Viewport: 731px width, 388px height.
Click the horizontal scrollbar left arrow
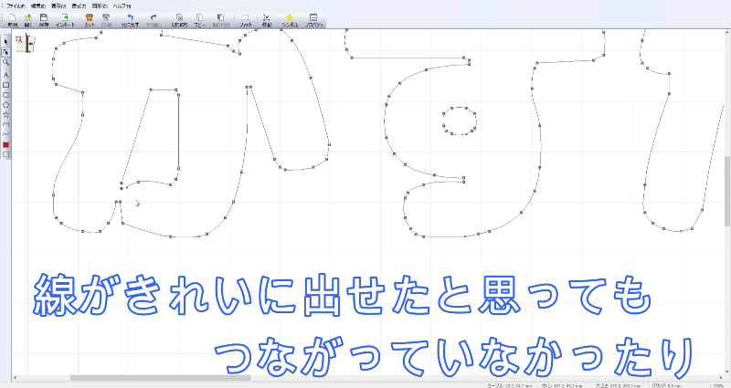[16, 378]
